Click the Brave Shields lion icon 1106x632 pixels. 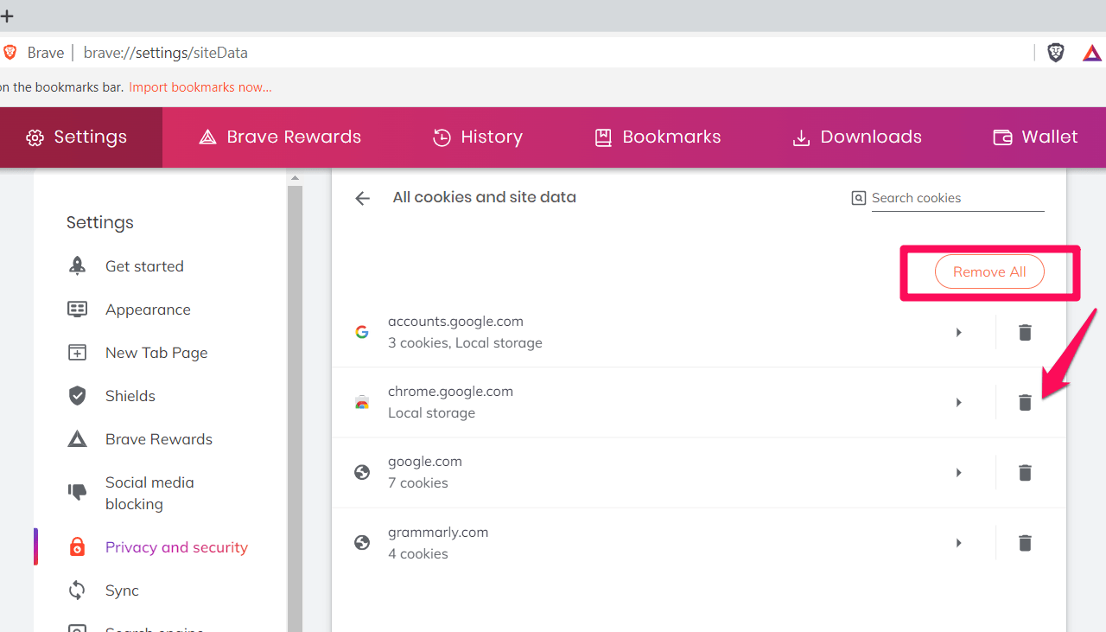(1056, 53)
